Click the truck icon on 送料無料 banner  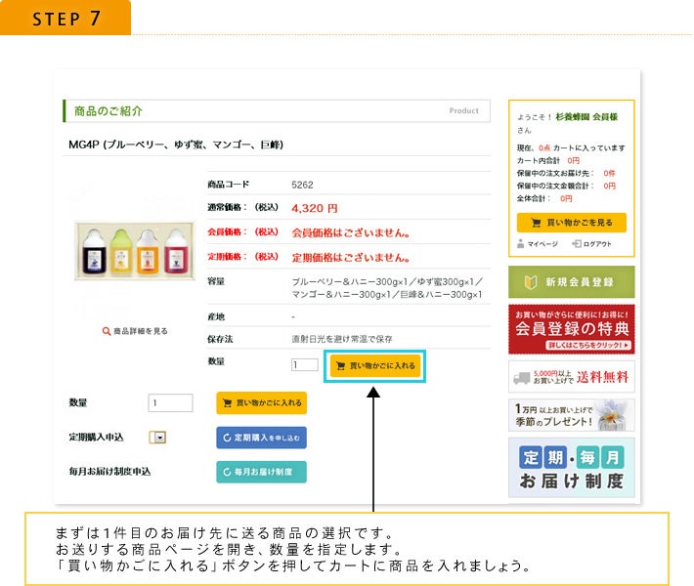pos(523,376)
